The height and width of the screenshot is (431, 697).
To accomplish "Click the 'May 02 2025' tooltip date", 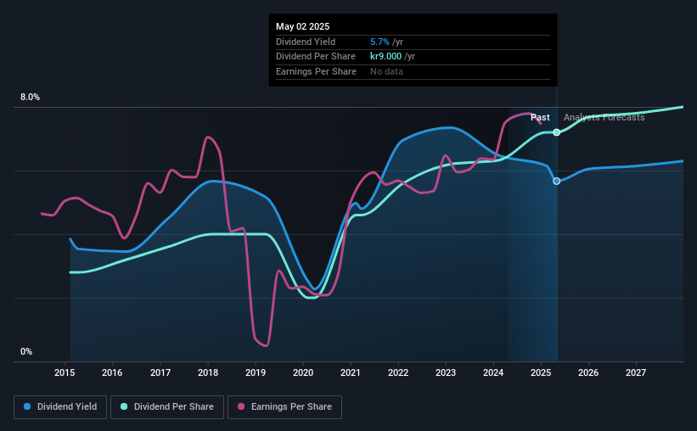I will [x=303, y=26].
